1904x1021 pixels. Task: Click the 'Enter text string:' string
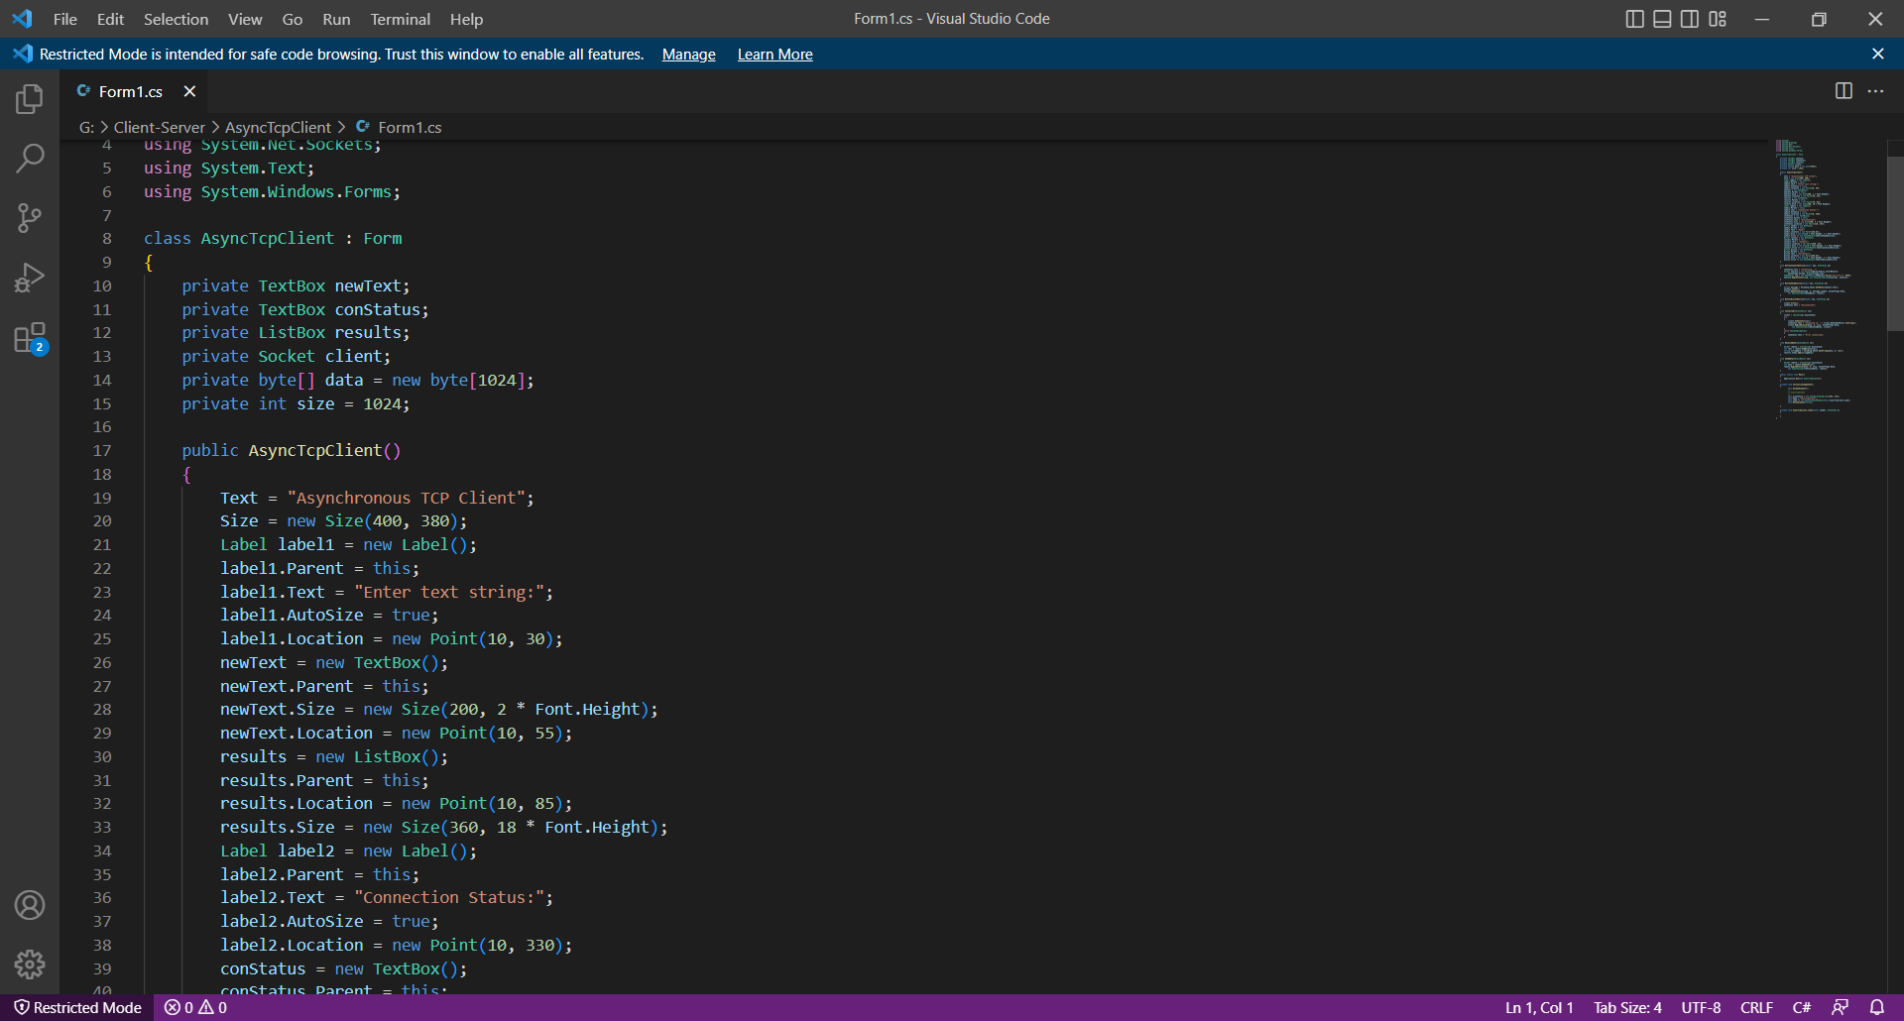449,593
